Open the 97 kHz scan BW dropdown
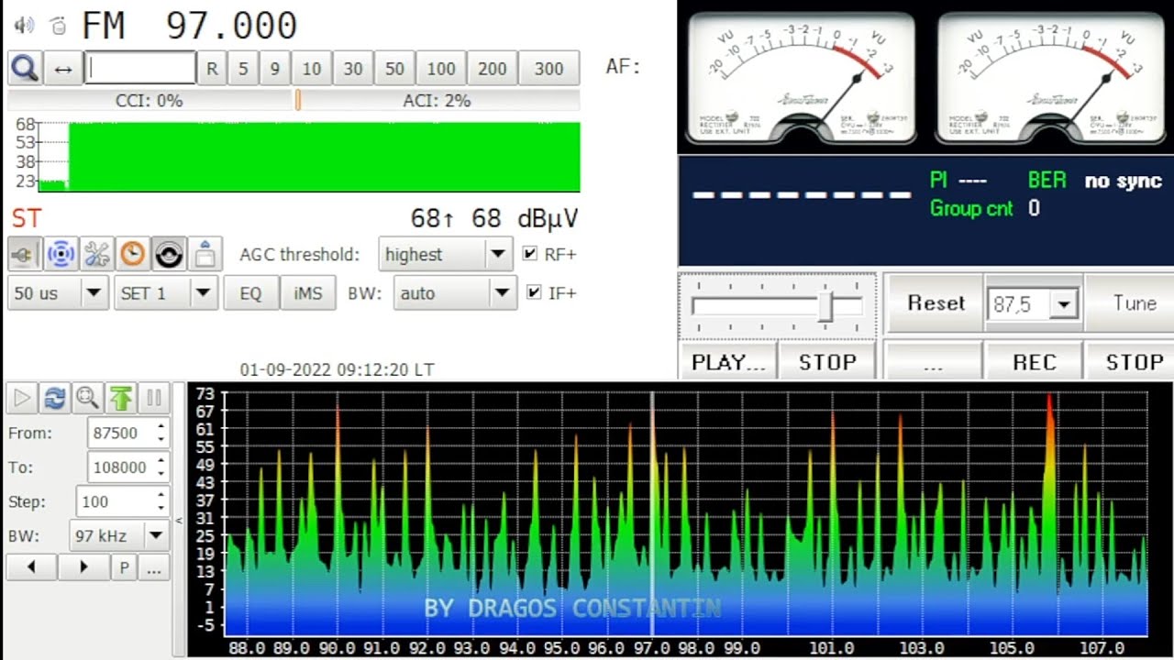The width and height of the screenshot is (1174, 660). [118, 536]
